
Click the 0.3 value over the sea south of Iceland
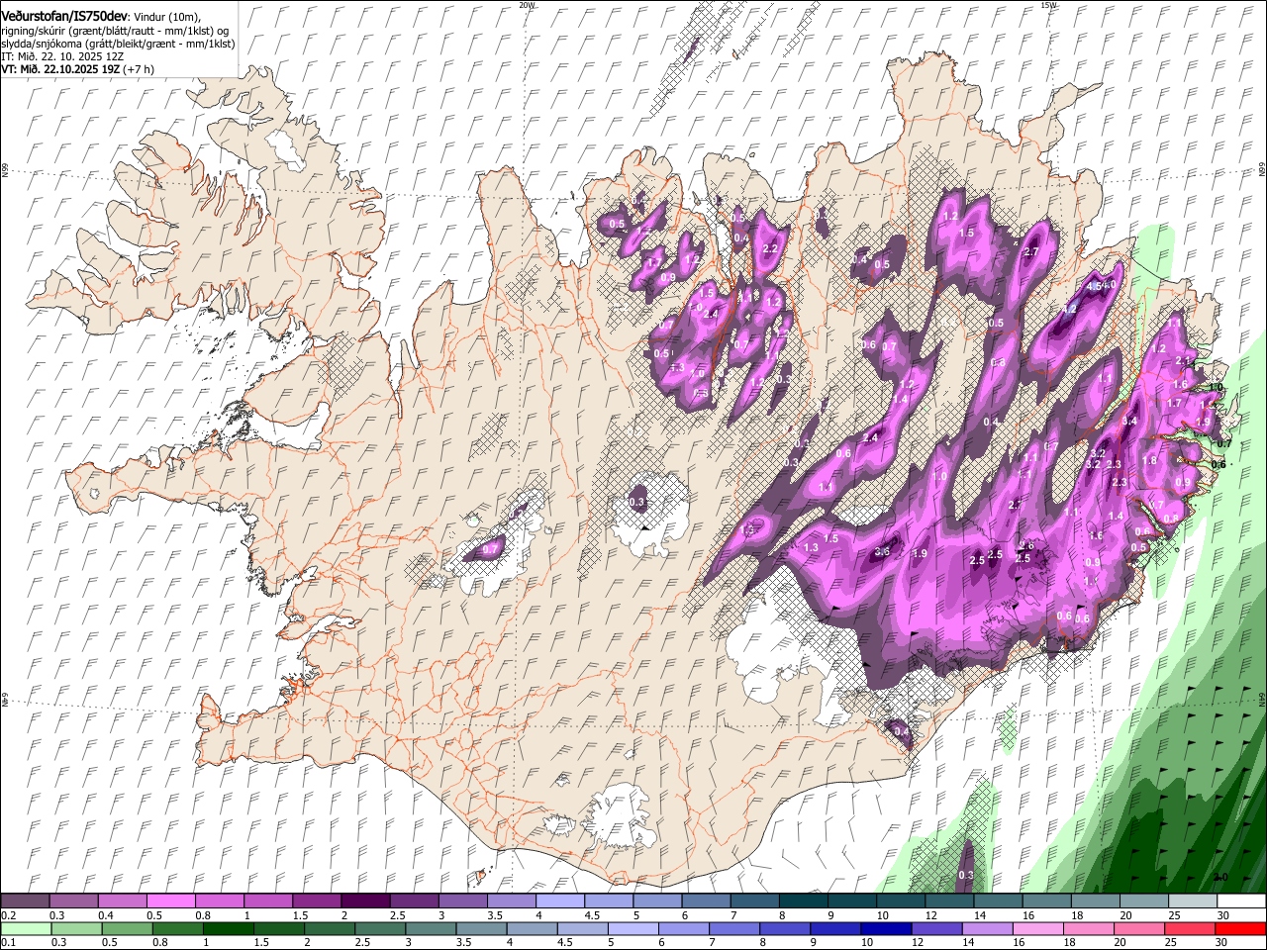(966, 875)
